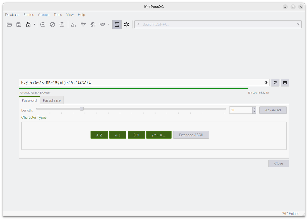
Task: Copy generated password to clipboard icon
Action: click(x=285, y=83)
